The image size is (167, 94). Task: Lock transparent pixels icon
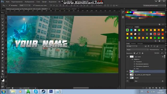click(134, 53)
